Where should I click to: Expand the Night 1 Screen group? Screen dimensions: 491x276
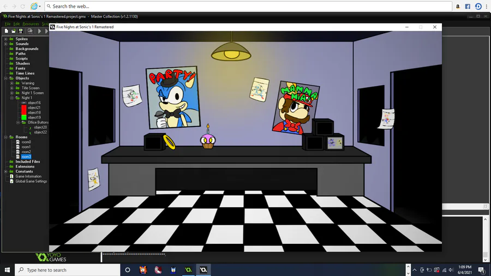click(x=12, y=93)
